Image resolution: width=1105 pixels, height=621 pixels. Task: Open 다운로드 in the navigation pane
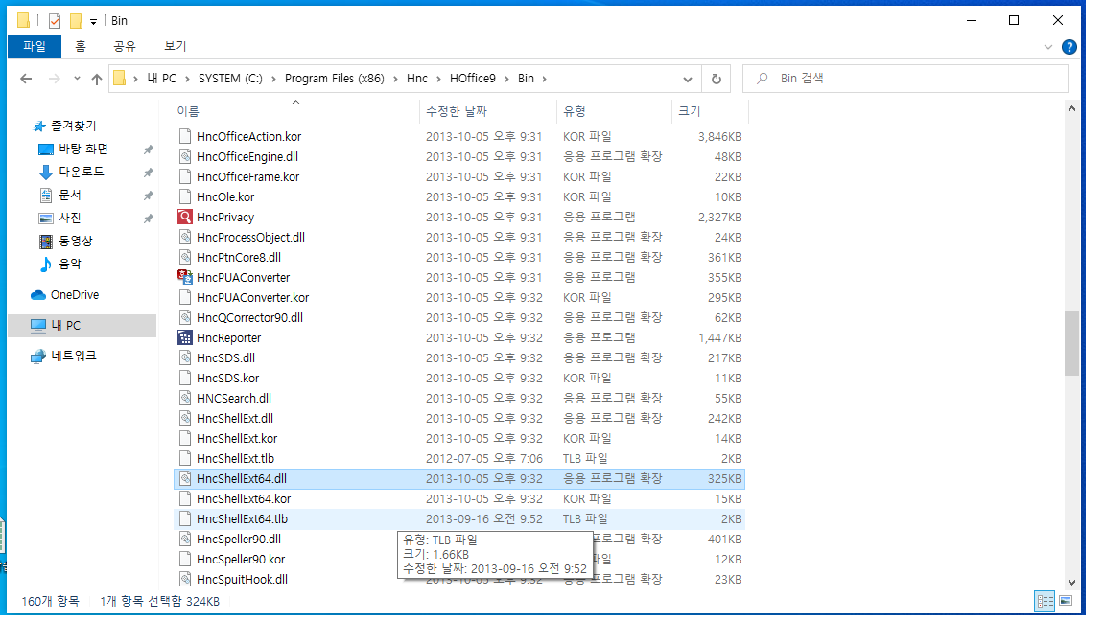pos(81,172)
